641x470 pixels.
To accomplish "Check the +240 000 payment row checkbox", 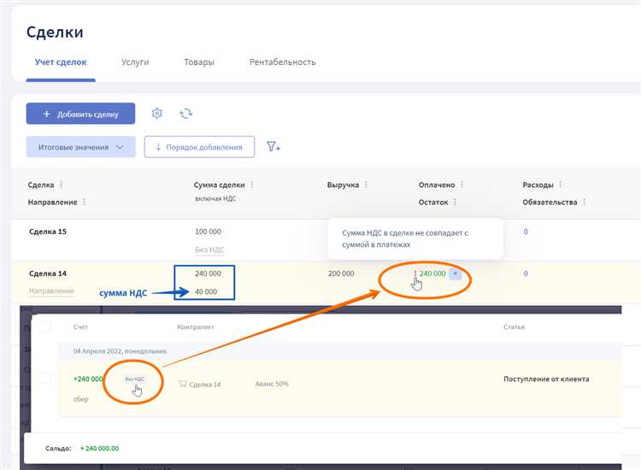I will [45, 378].
